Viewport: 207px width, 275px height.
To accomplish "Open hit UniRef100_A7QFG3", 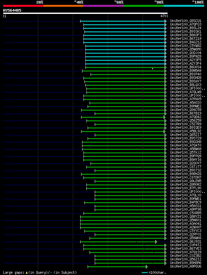I will pyautogui.click(x=186, y=24).
